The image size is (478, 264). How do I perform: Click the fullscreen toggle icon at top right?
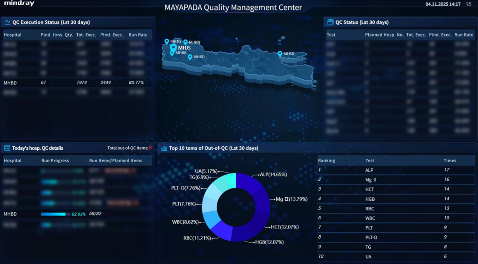click(468, 4)
